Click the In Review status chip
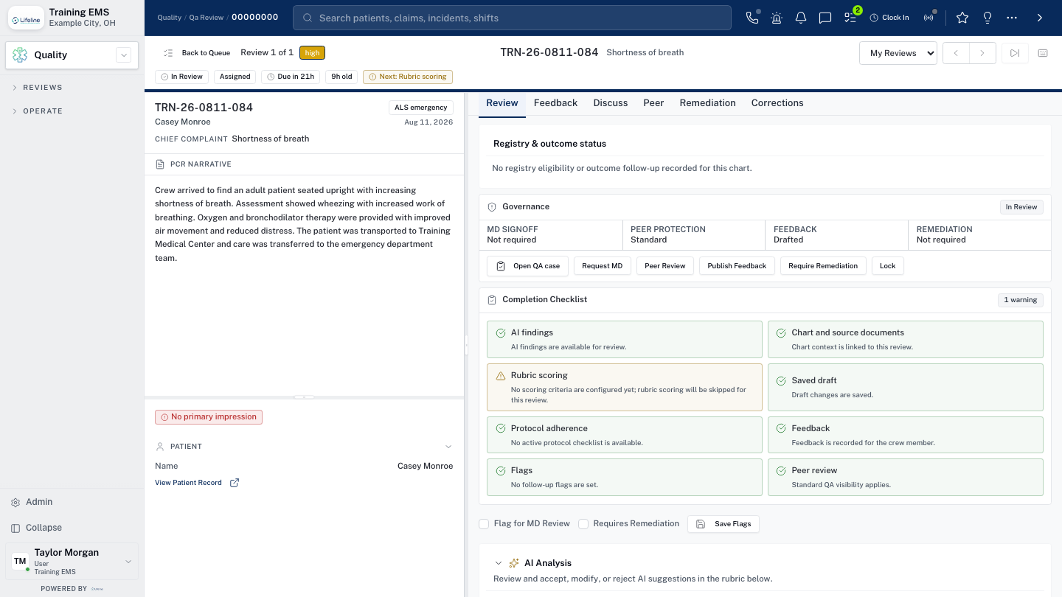The image size is (1062, 597). click(181, 77)
